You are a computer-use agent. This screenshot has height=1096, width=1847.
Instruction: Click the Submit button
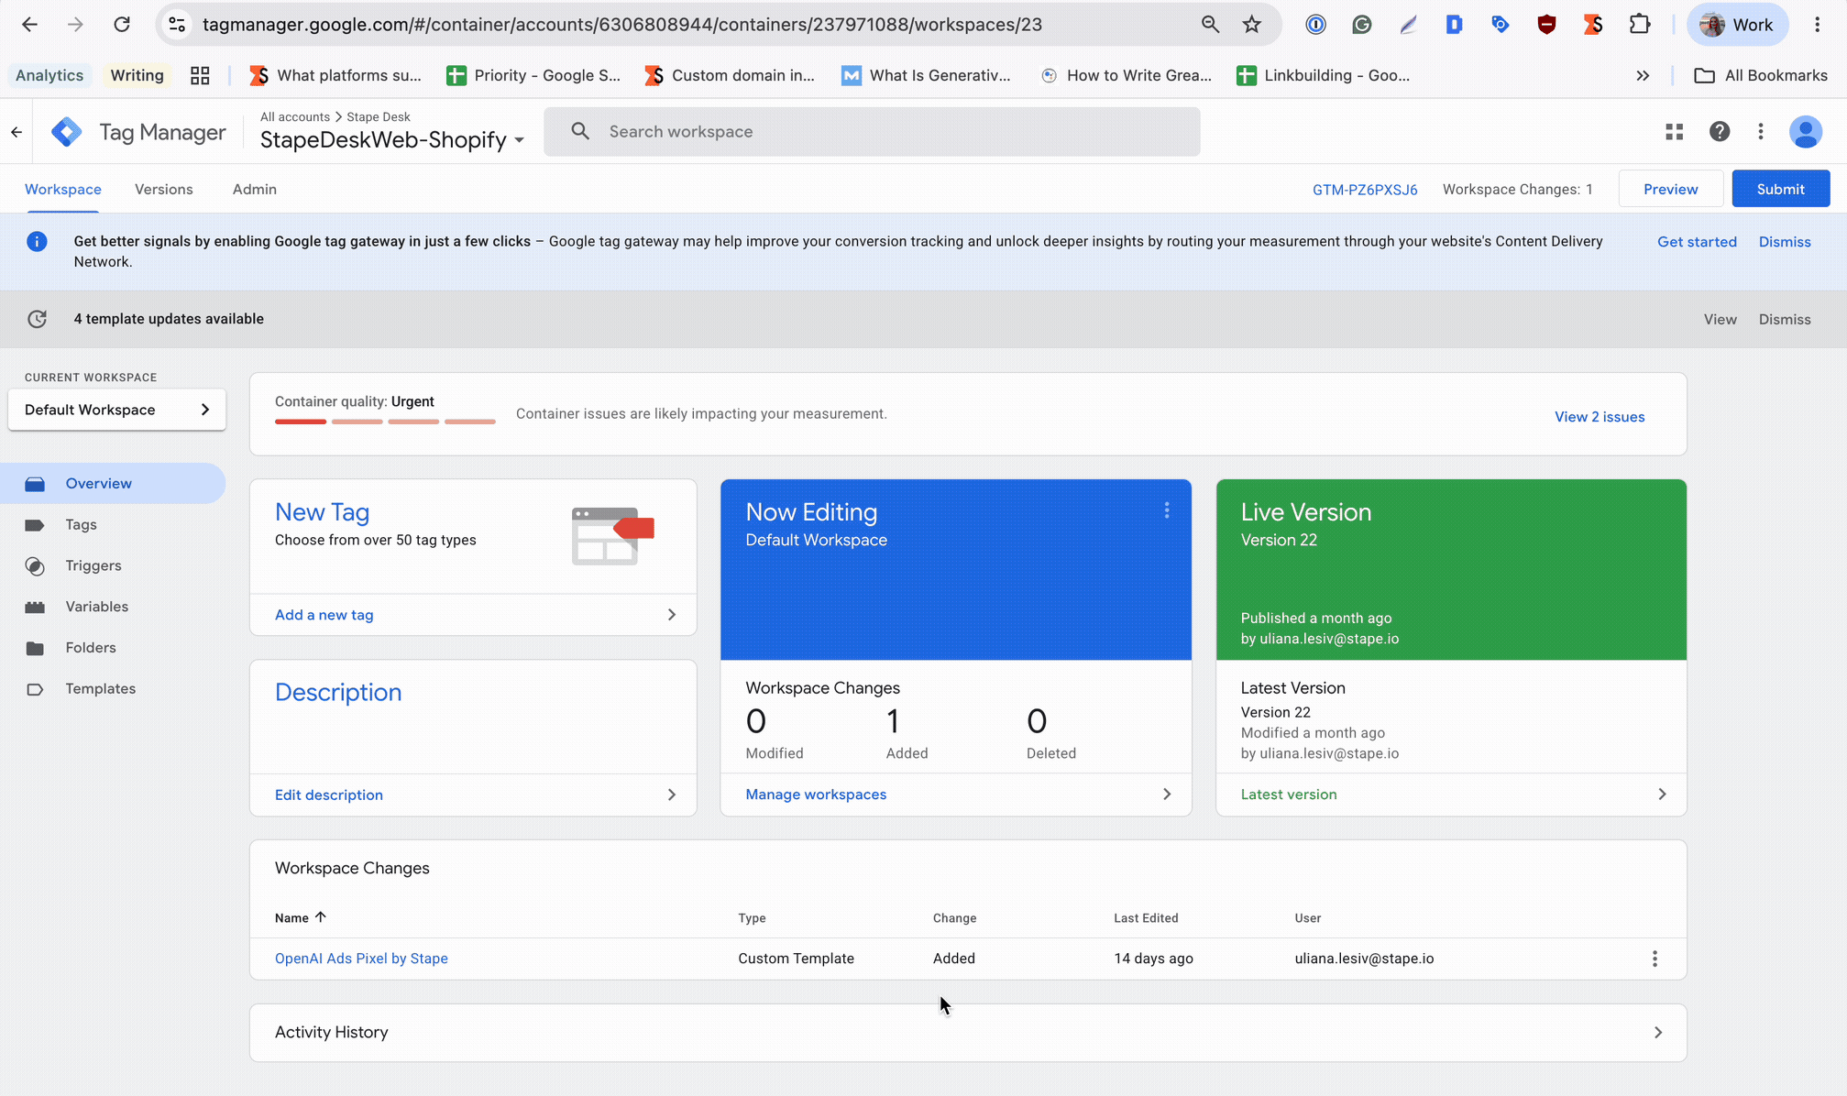[x=1781, y=189]
